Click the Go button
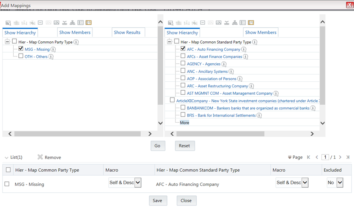This screenshot has width=354, height=209. [x=158, y=146]
